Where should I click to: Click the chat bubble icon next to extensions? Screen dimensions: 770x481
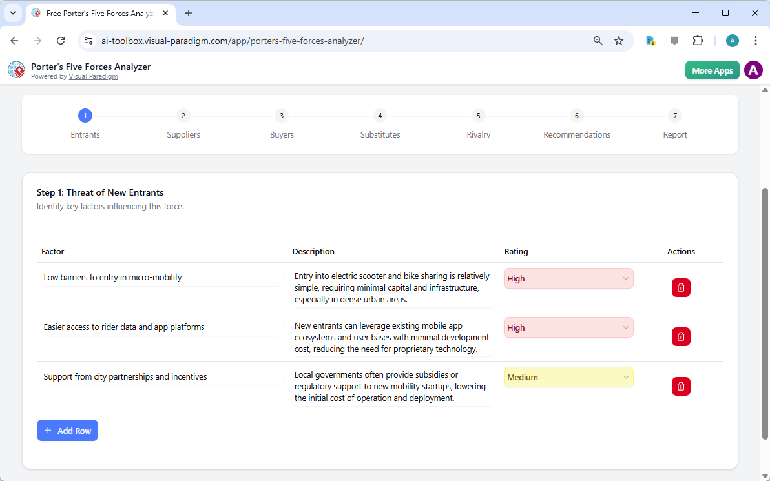point(674,40)
